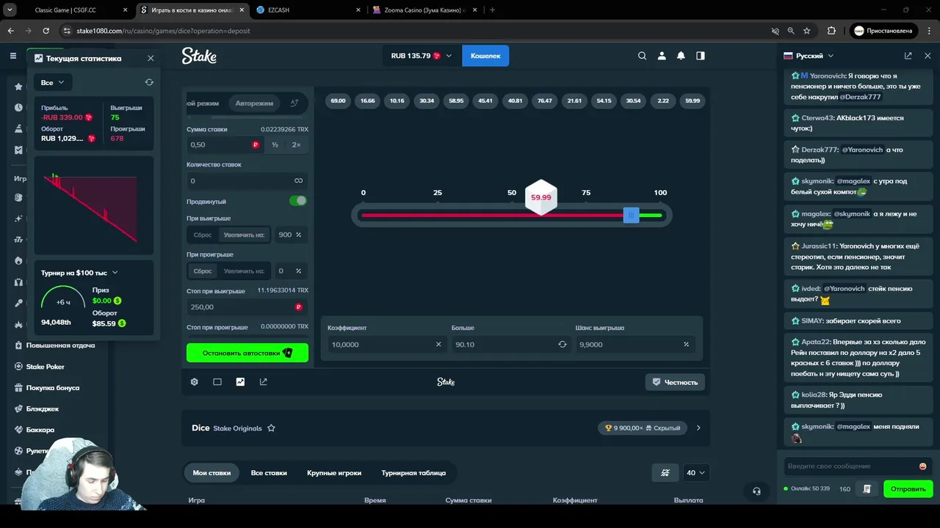Open the user profile icon
940x528 pixels.
pyautogui.click(x=662, y=56)
